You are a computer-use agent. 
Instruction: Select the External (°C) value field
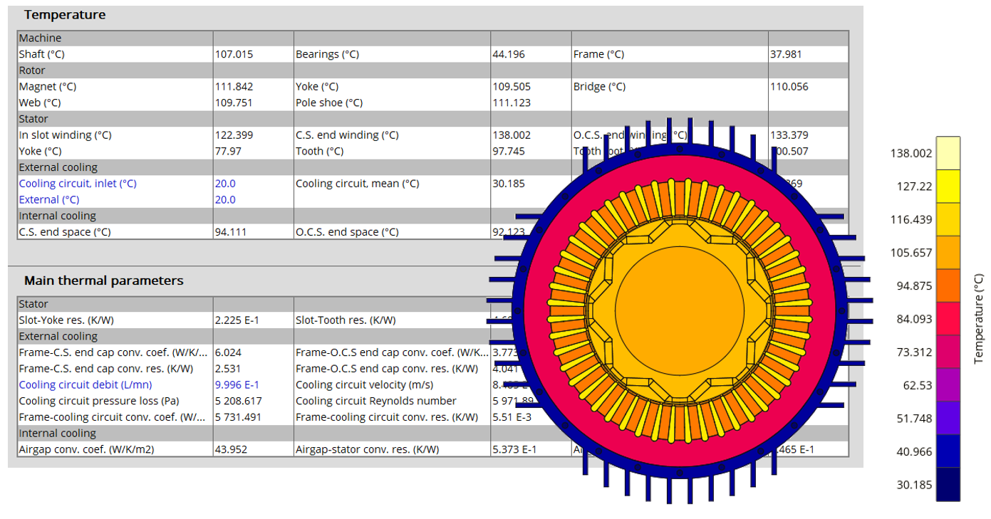(x=226, y=200)
